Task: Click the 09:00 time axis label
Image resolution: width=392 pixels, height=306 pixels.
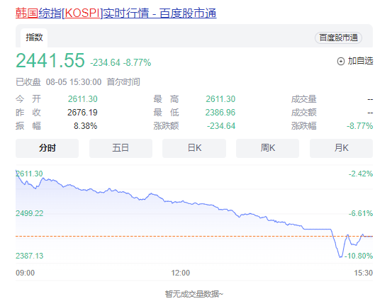Action: click(x=25, y=273)
